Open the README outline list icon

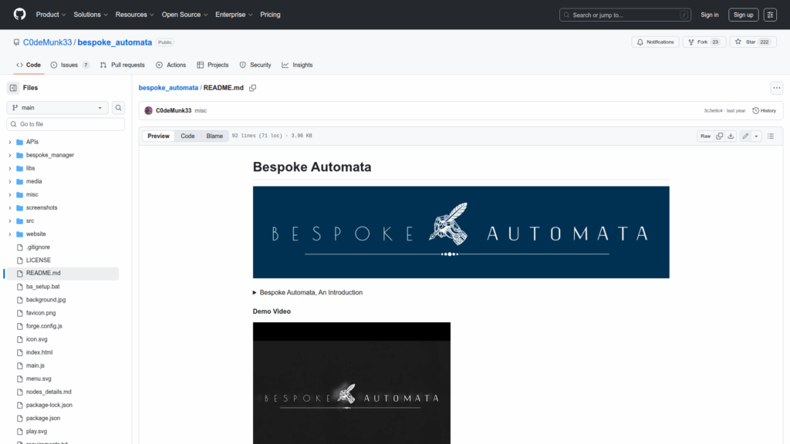pos(771,136)
